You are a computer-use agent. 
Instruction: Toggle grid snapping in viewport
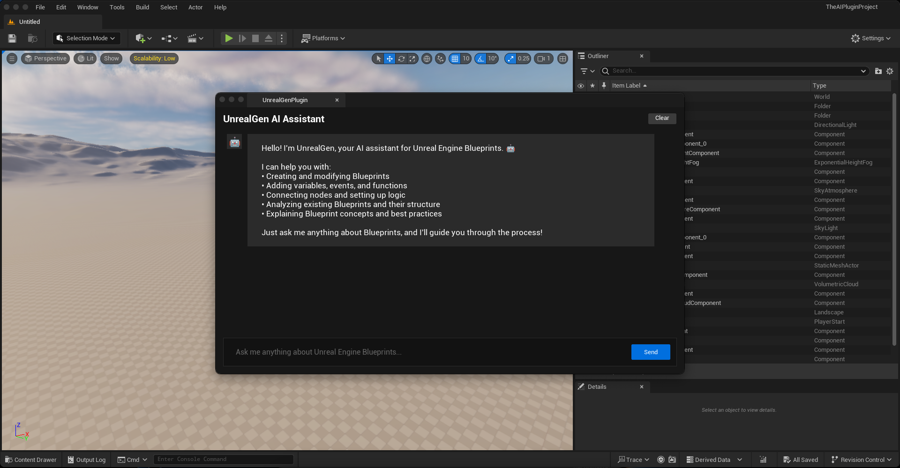pos(455,59)
